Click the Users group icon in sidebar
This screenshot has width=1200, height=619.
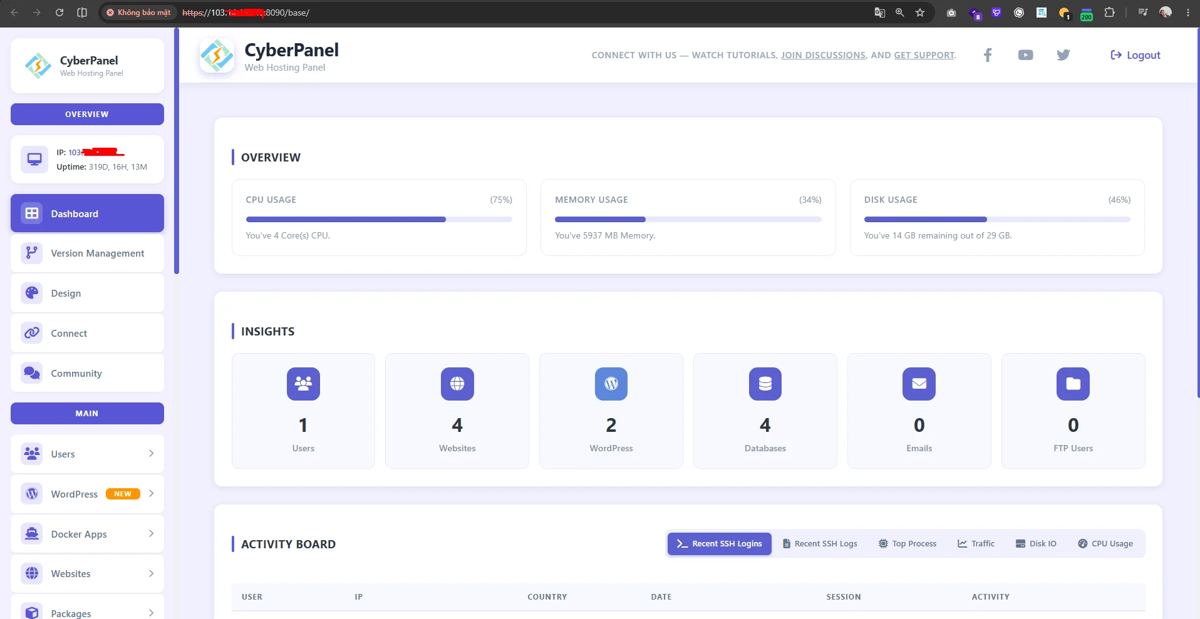pos(32,454)
